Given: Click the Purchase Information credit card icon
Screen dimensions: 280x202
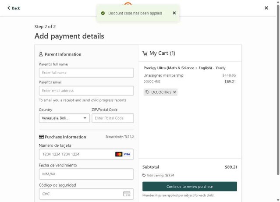Looking at the screenshot, I should point(41,137).
